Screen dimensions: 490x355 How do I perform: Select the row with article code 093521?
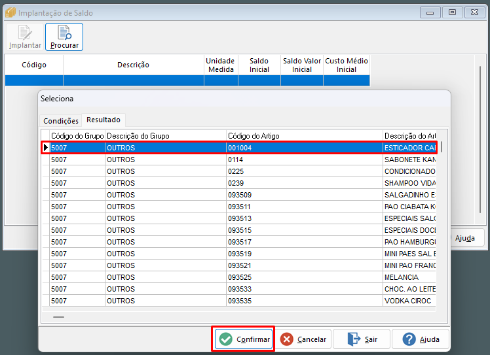pos(239,265)
